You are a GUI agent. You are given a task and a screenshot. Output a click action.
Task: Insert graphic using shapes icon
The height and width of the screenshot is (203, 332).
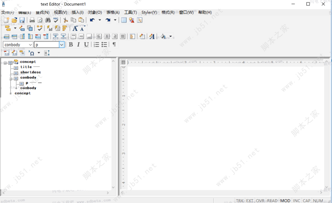[x=132, y=20]
